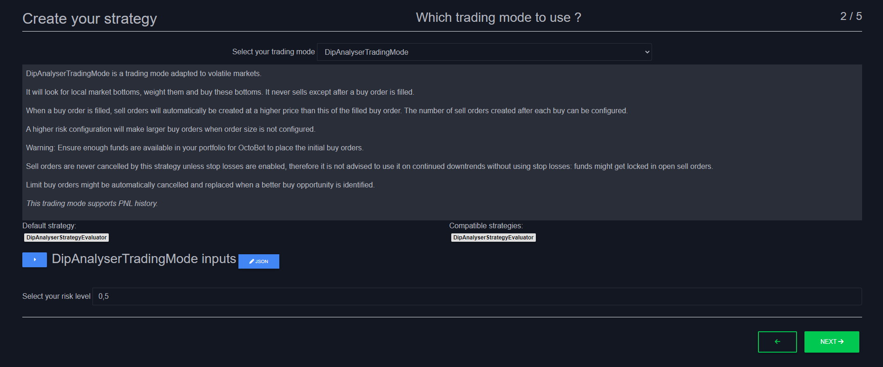The width and height of the screenshot is (883, 367).
Task: Click the 'DipAnalyserTradingMode inputs' heading text
Action: pyautogui.click(x=144, y=259)
